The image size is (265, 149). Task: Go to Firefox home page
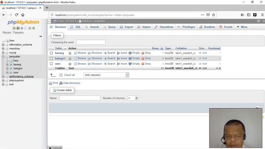(23, 15)
